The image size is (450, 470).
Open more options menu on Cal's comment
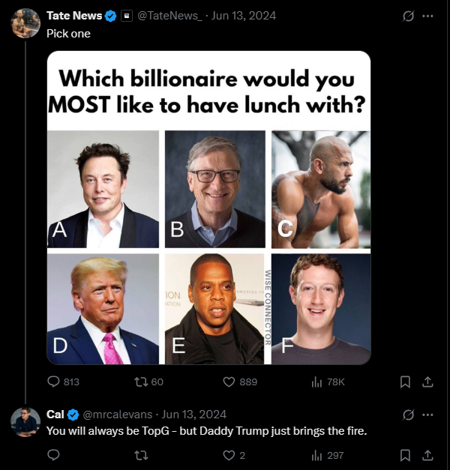click(x=428, y=415)
